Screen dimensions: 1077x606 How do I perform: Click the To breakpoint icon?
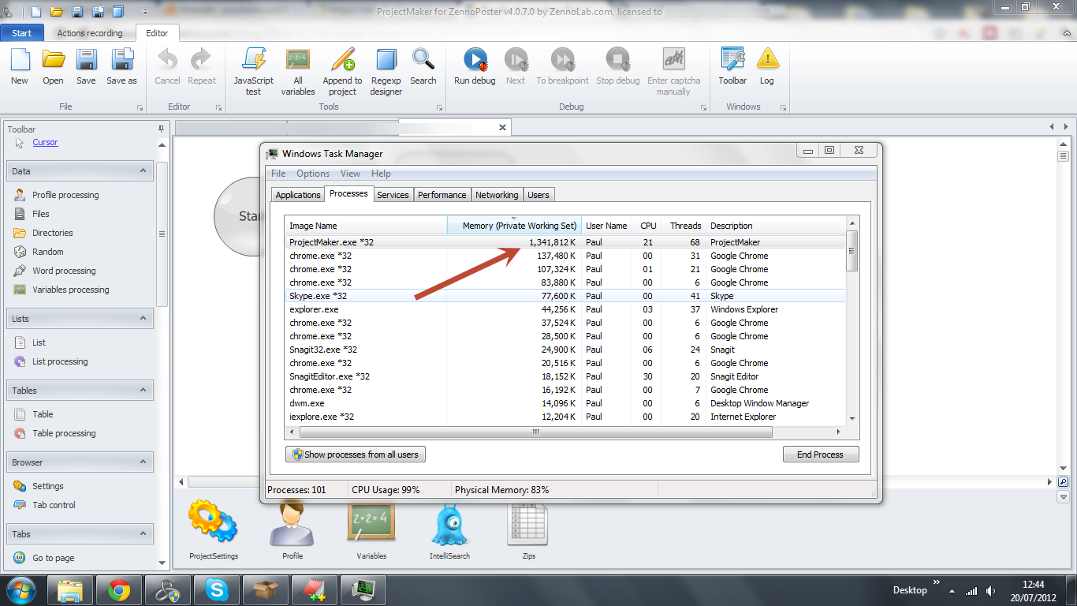tap(562, 60)
